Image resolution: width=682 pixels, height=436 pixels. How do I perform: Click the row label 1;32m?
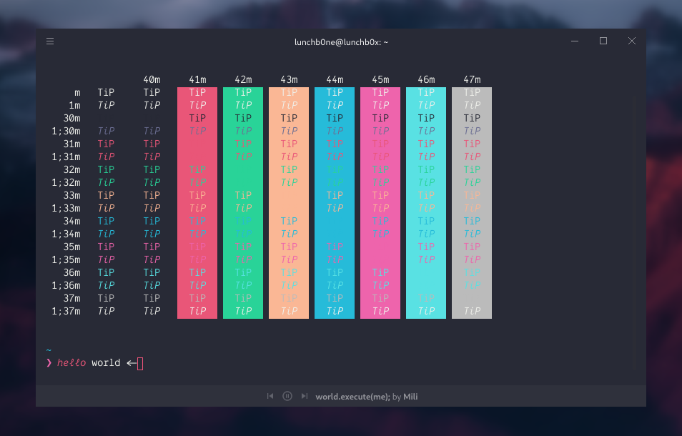tap(66, 182)
